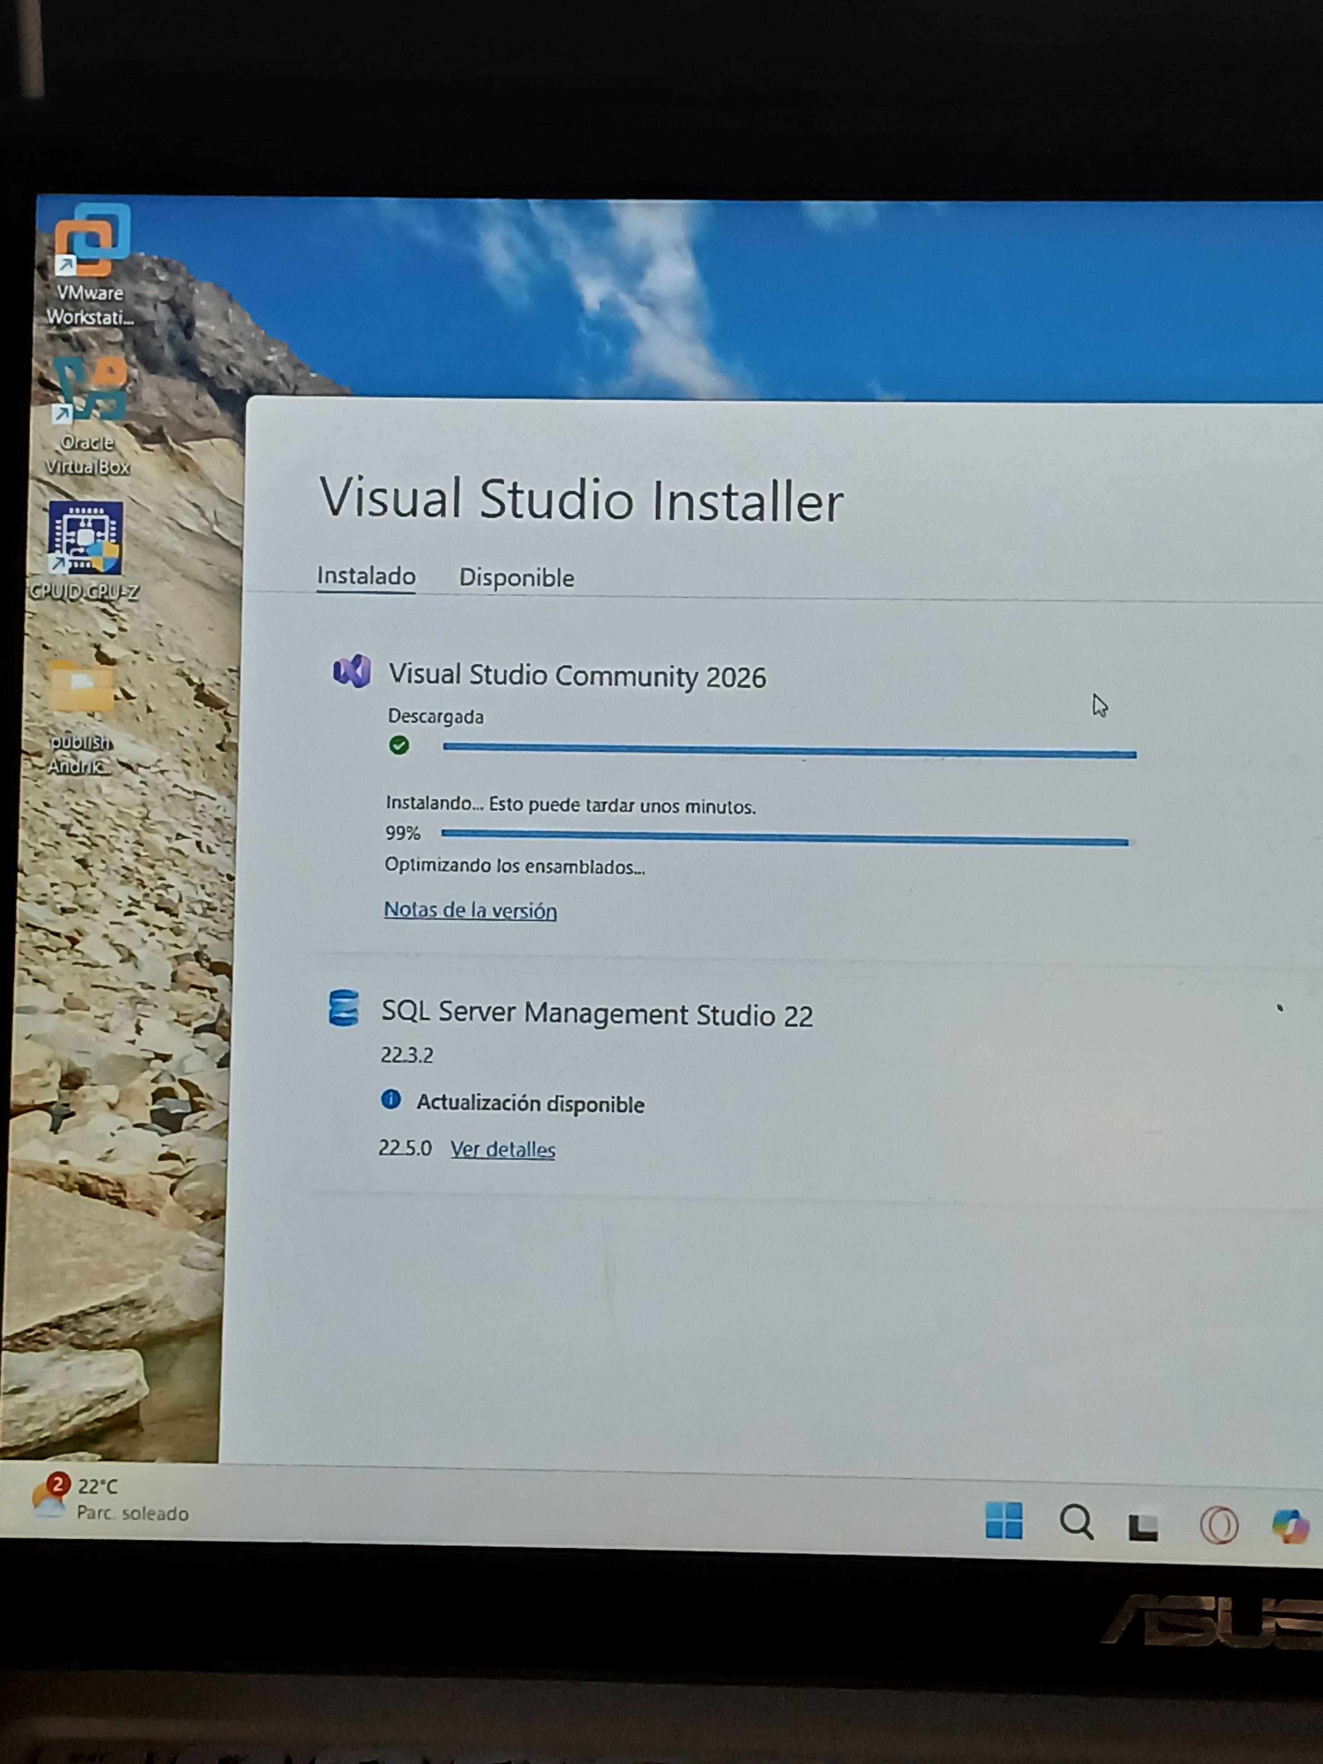Image resolution: width=1323 pixels, height=1764 pixels.
Task: Open Task View on the taskbar
Action: click(x=1143, y=1525)
